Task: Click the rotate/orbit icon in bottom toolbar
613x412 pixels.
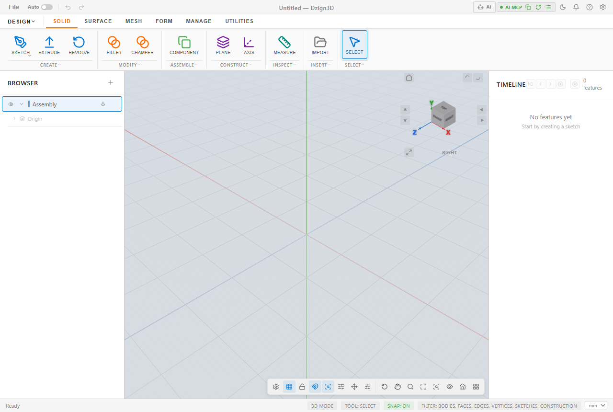Action: 385,387
